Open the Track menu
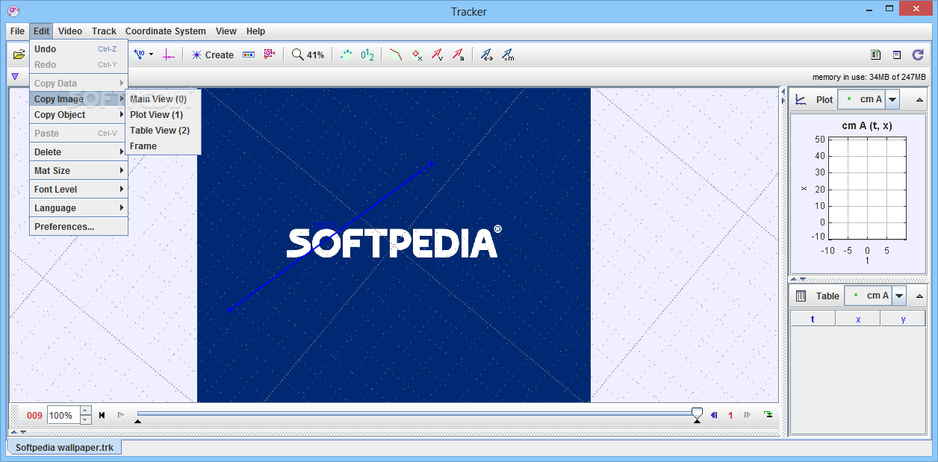Viewport: 938px width, 462px height. [x=104, y=31]
